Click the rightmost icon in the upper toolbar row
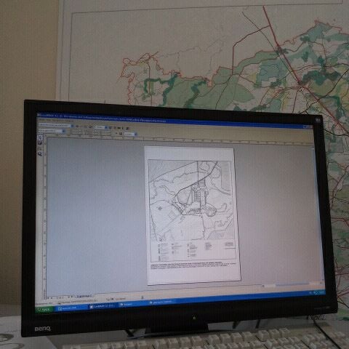 127,128
